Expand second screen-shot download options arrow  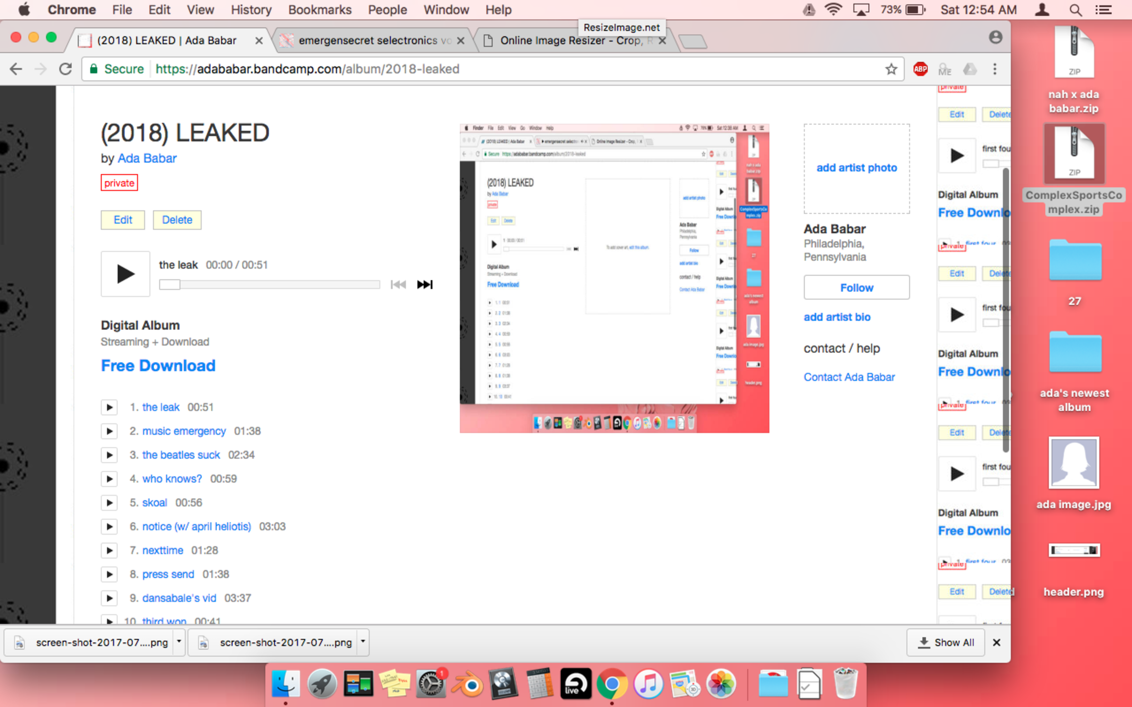pos(363,642)
